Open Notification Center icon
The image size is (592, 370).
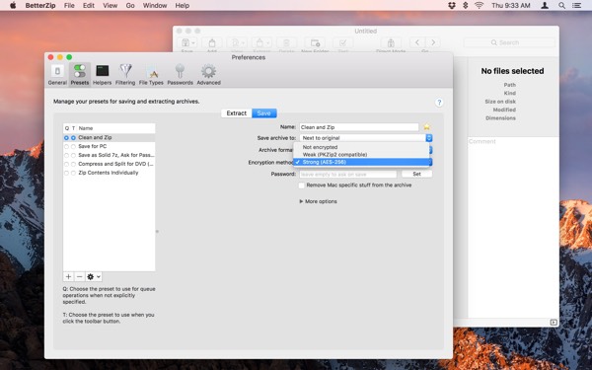click(x=576, y=5)
